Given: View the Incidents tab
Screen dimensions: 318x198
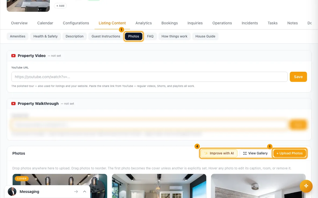Looking at the screenshot, I should coord(250,23).
